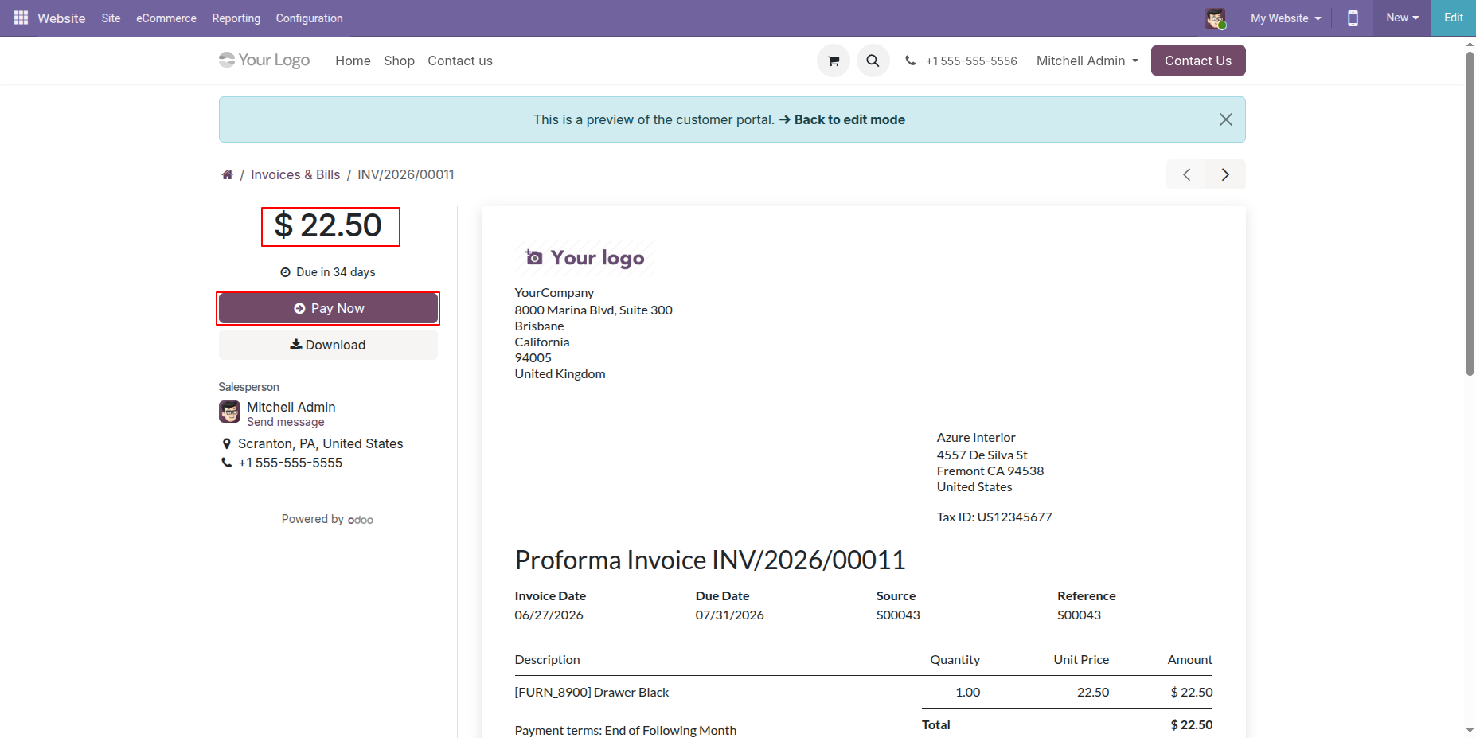The height and width of the screenshot is (738, 1476).
Task: Open the Reporting menu
Action: coord(236,18)
